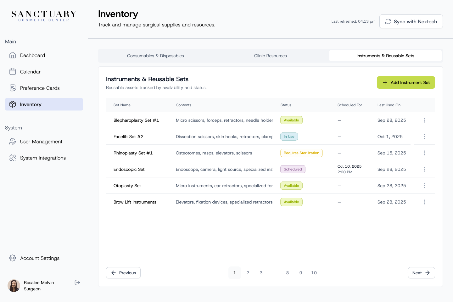Jump to page 9
This screenshot has height=302, width=453.
pyautogui.click(x=301, y=273)
